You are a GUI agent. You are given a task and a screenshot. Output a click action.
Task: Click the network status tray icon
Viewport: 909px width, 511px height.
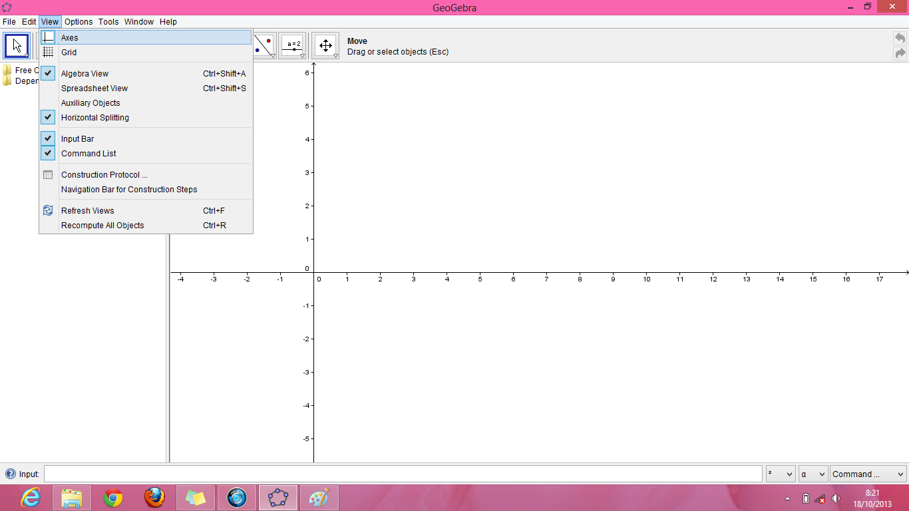(820, 498)
